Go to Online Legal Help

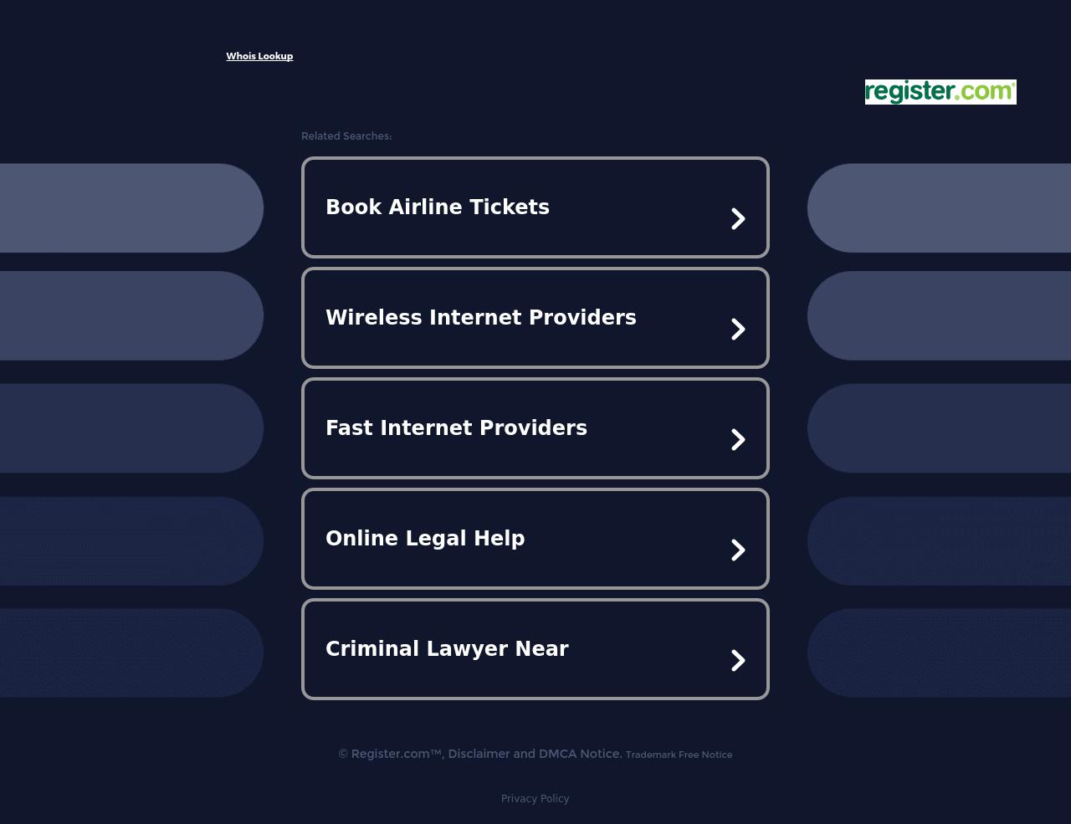pyautogui.click(x=425, y=539)
